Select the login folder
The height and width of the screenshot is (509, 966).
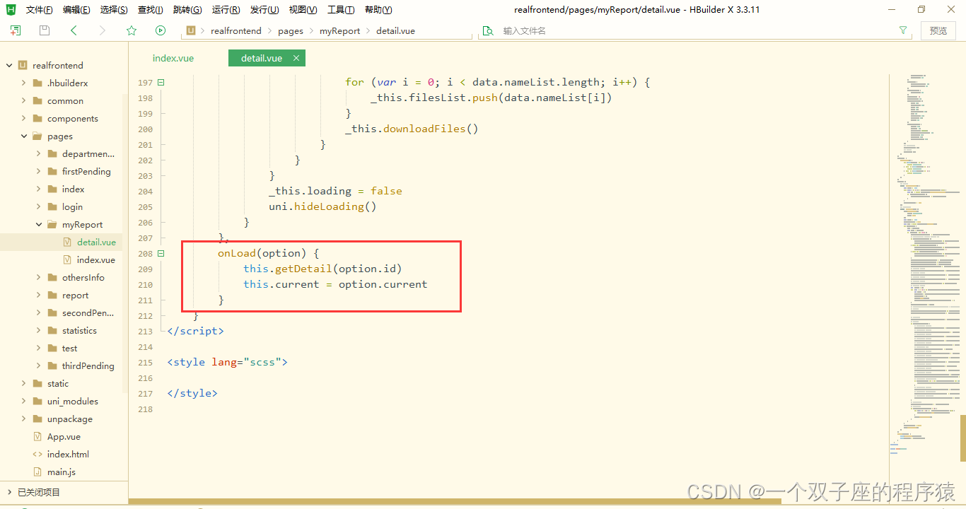pyautogui.click(x=72, y=206)
